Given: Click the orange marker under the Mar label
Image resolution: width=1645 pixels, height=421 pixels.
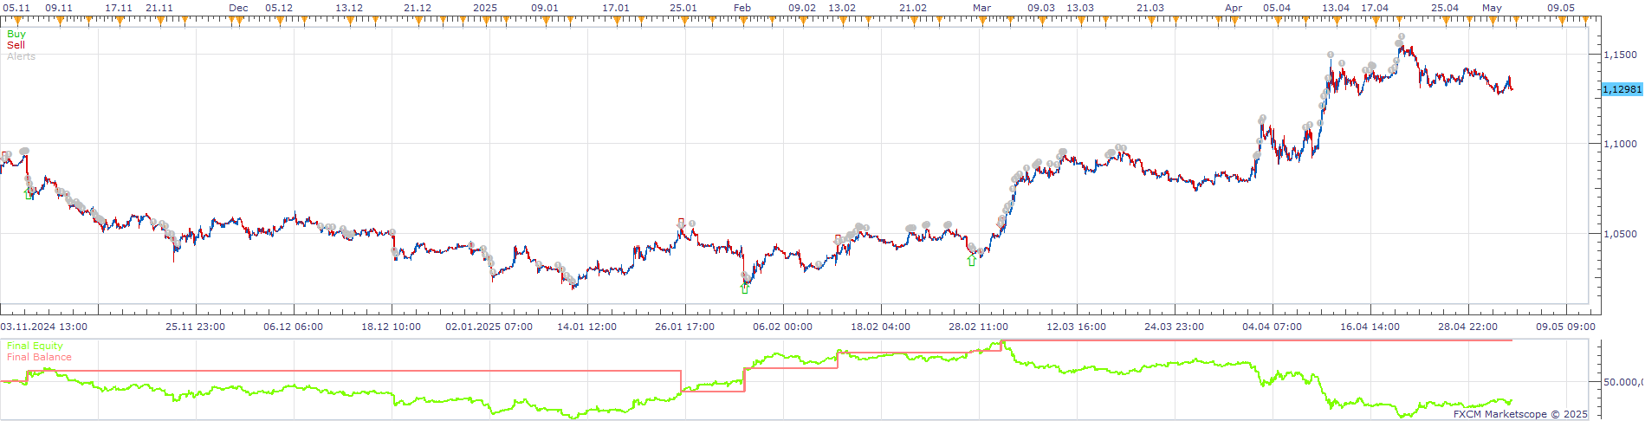Looking at the screenshot, I should point(983,20).
